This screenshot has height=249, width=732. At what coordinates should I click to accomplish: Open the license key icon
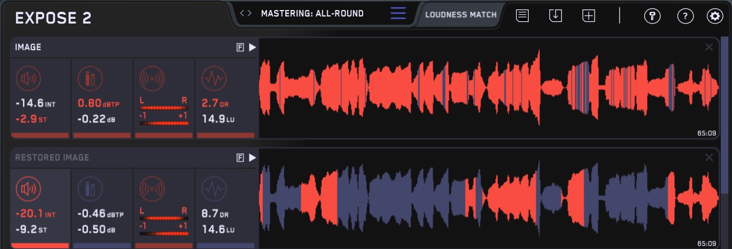pos(652,16)
